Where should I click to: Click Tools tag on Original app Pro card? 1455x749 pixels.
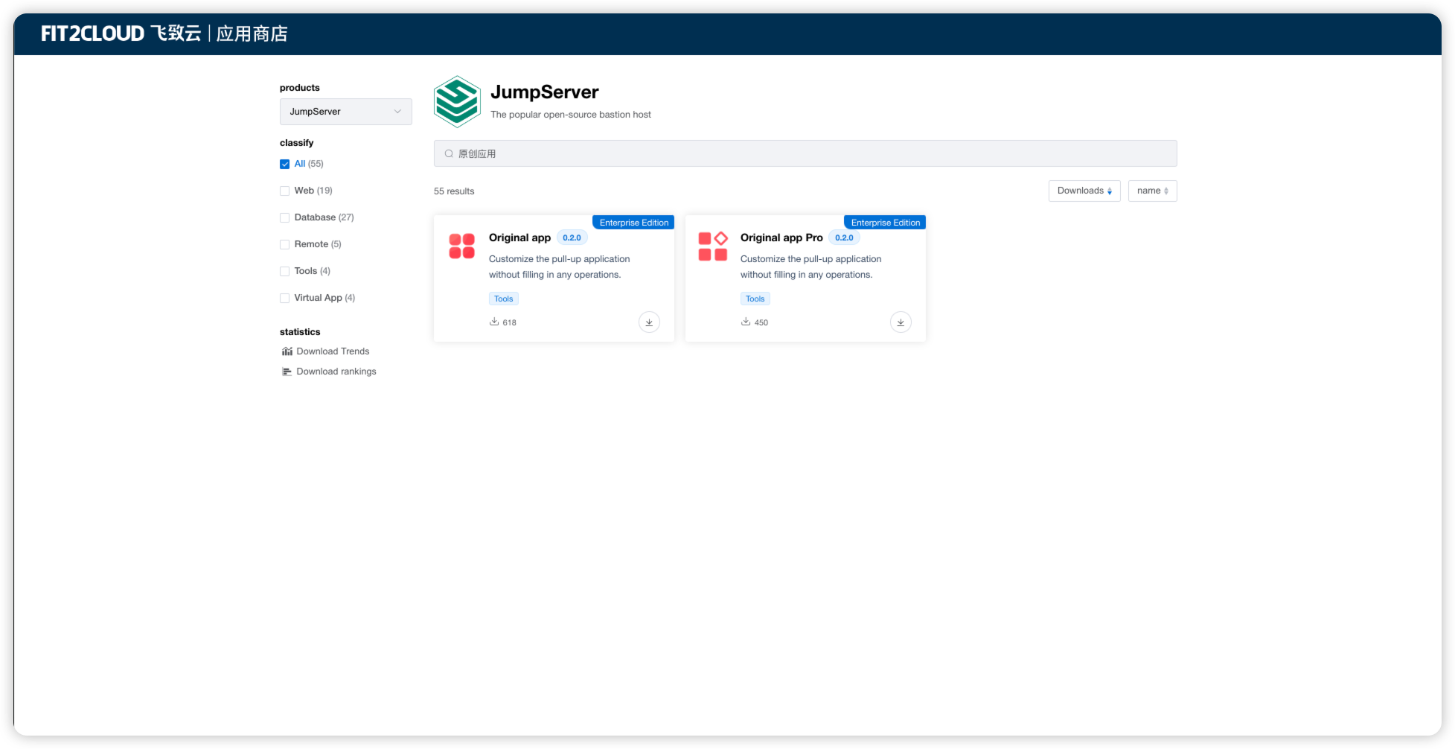coord(755,299)
